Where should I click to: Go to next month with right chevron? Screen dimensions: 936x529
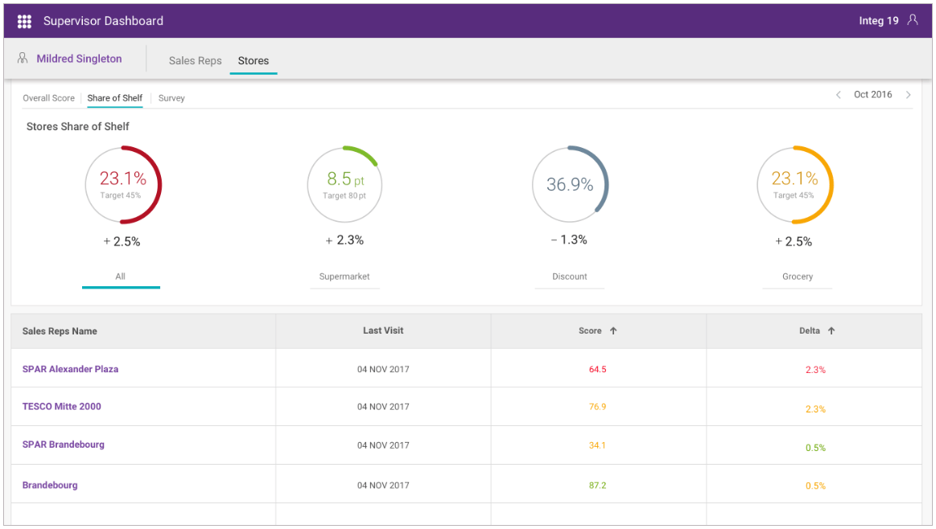909,95
